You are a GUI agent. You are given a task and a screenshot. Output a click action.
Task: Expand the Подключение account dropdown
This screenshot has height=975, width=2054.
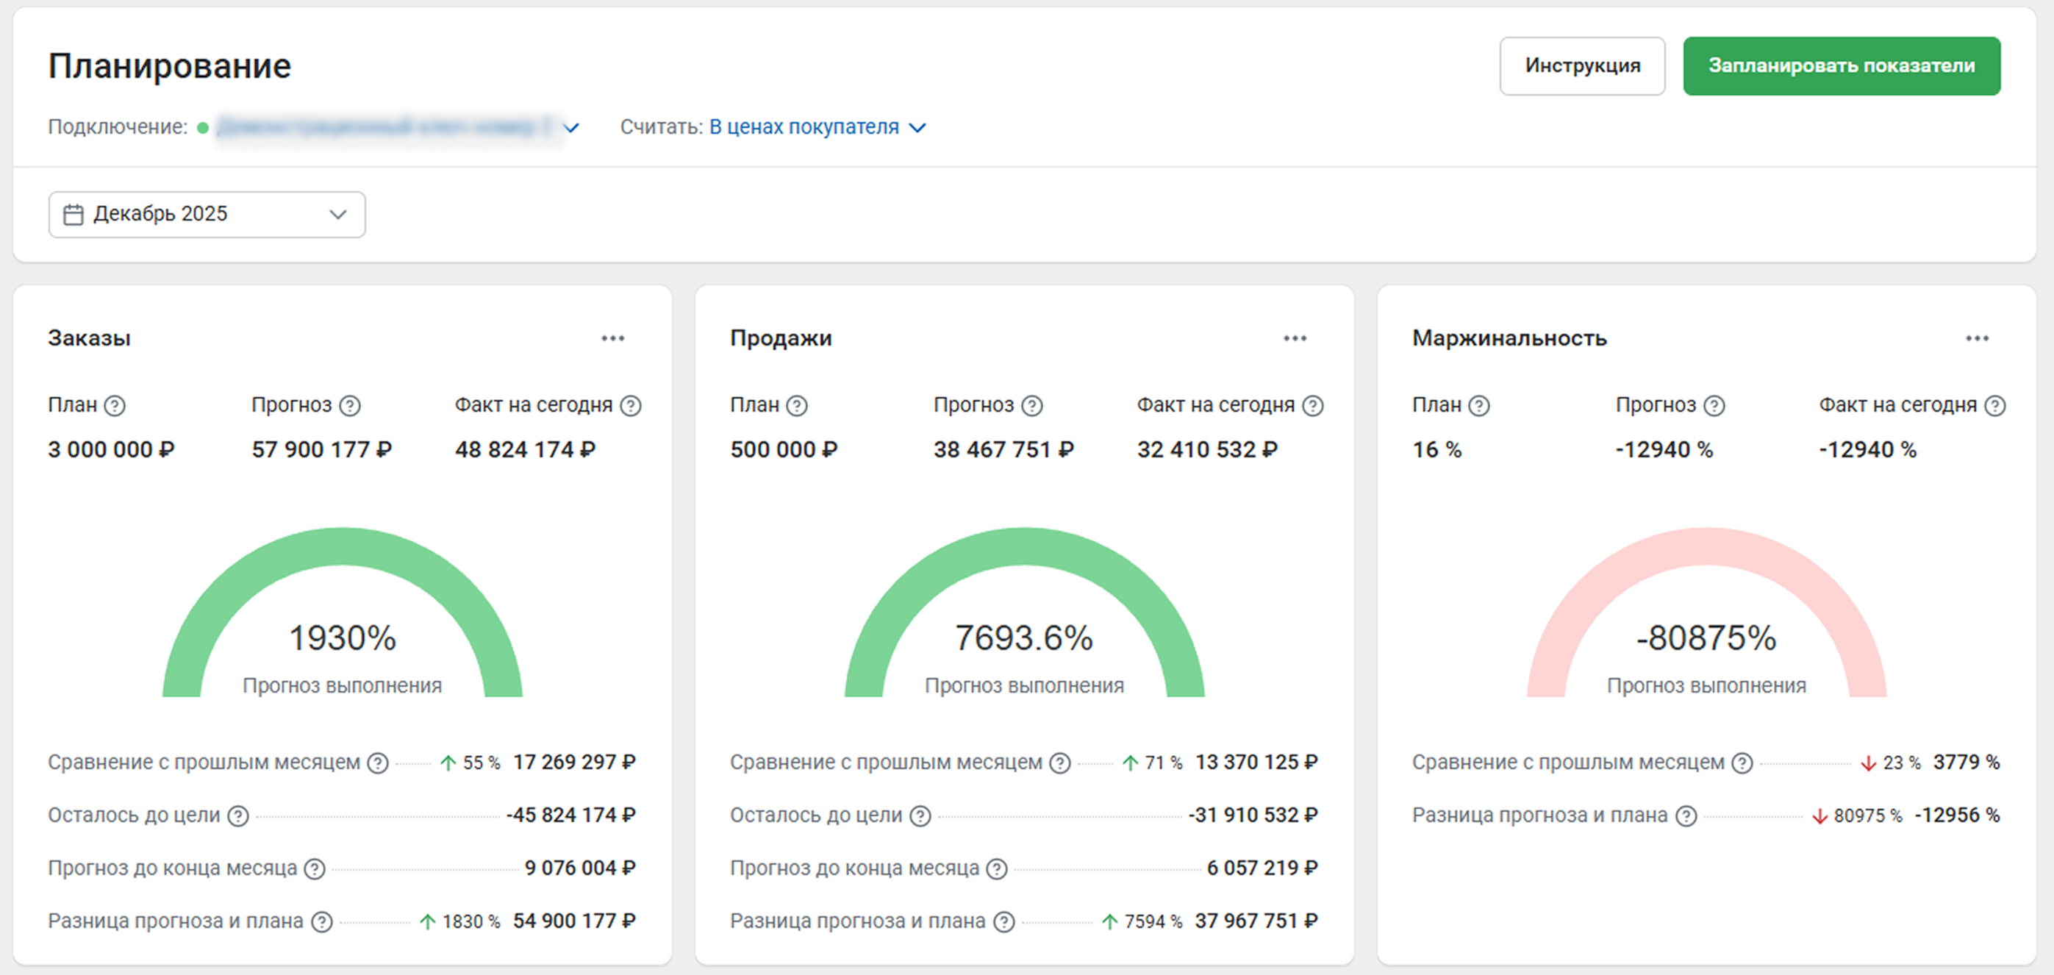click(571, 127)
